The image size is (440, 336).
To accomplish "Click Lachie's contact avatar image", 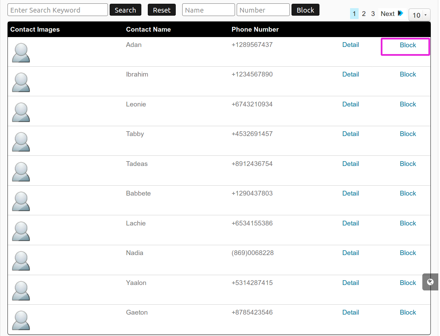I will point(21,231).
